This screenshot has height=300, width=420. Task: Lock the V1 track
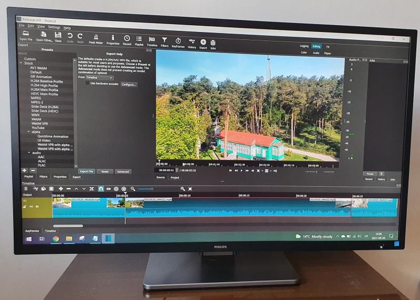click(25, 207)
